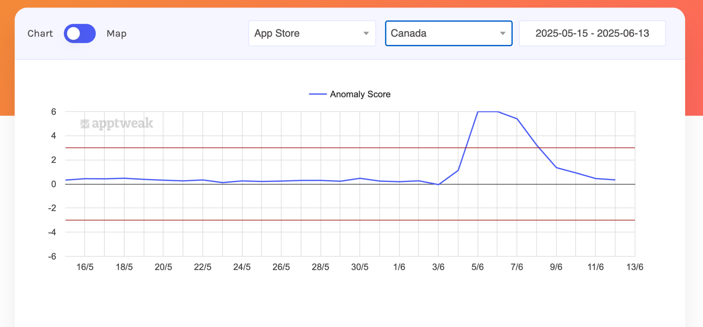
Task: Open the App Store dropdown
Action: (312, 33)
